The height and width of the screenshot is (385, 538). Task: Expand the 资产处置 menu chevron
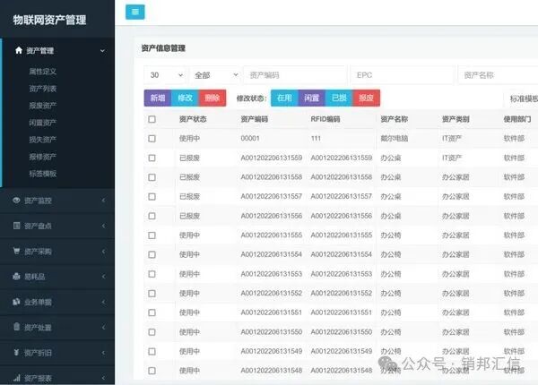(103, 328)
